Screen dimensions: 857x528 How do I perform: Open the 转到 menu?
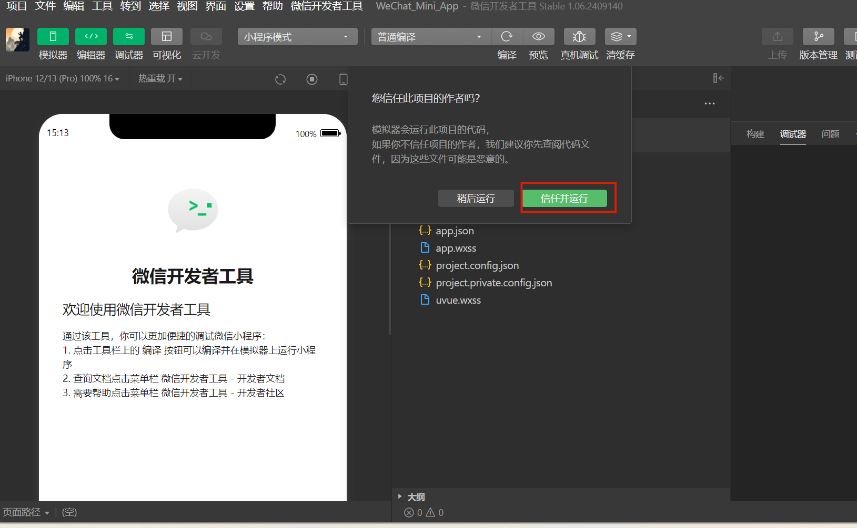click(130, 6)
